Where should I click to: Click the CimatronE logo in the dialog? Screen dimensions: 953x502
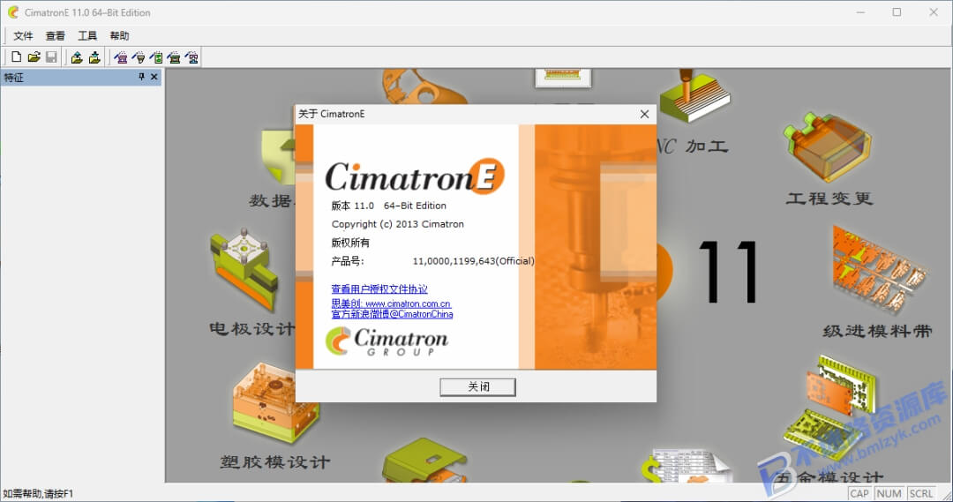click(x=415, y=176)
